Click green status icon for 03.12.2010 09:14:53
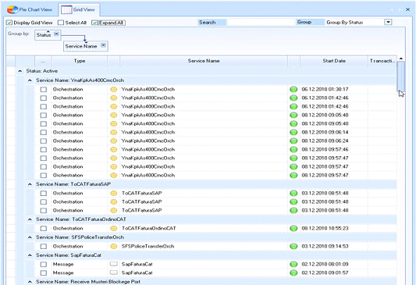Viewport: 416px width, 285px height. click(x=293, y=247)
